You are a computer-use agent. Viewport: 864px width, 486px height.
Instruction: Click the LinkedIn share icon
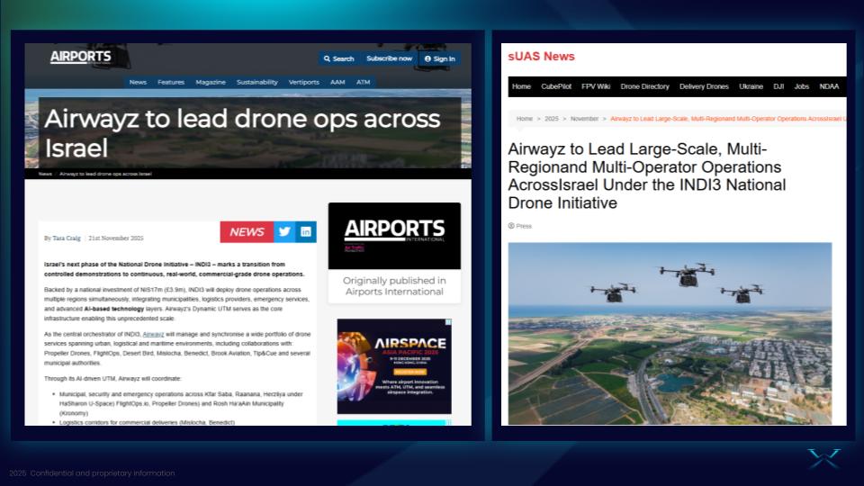pyautogui.click(x=306, y=231)
